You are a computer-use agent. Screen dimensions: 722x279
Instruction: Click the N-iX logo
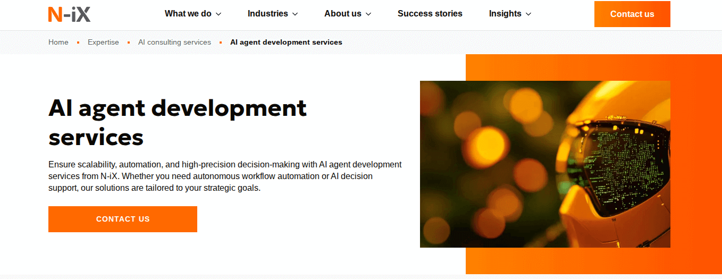pyautogui.click(x=69, y=14)
